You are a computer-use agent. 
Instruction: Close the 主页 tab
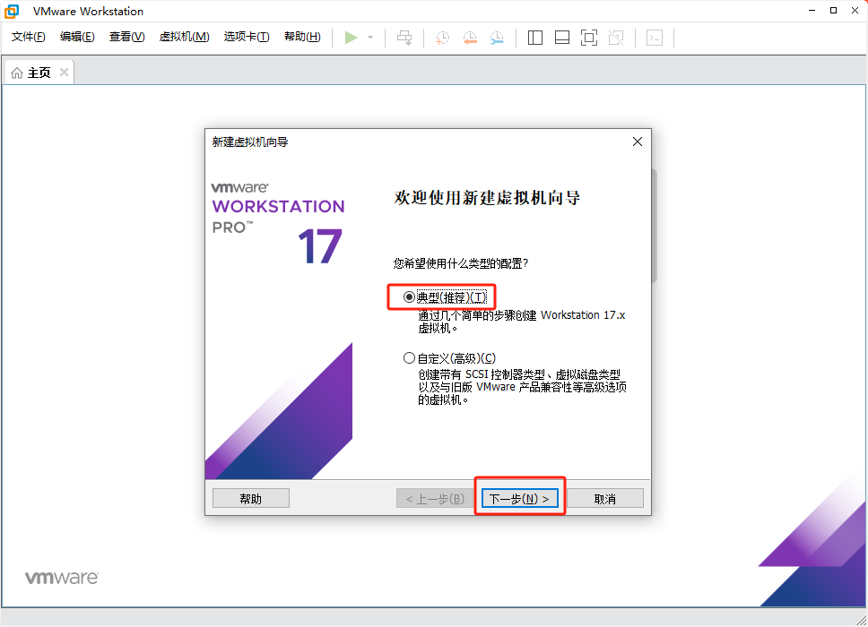(x=64, y=73)
